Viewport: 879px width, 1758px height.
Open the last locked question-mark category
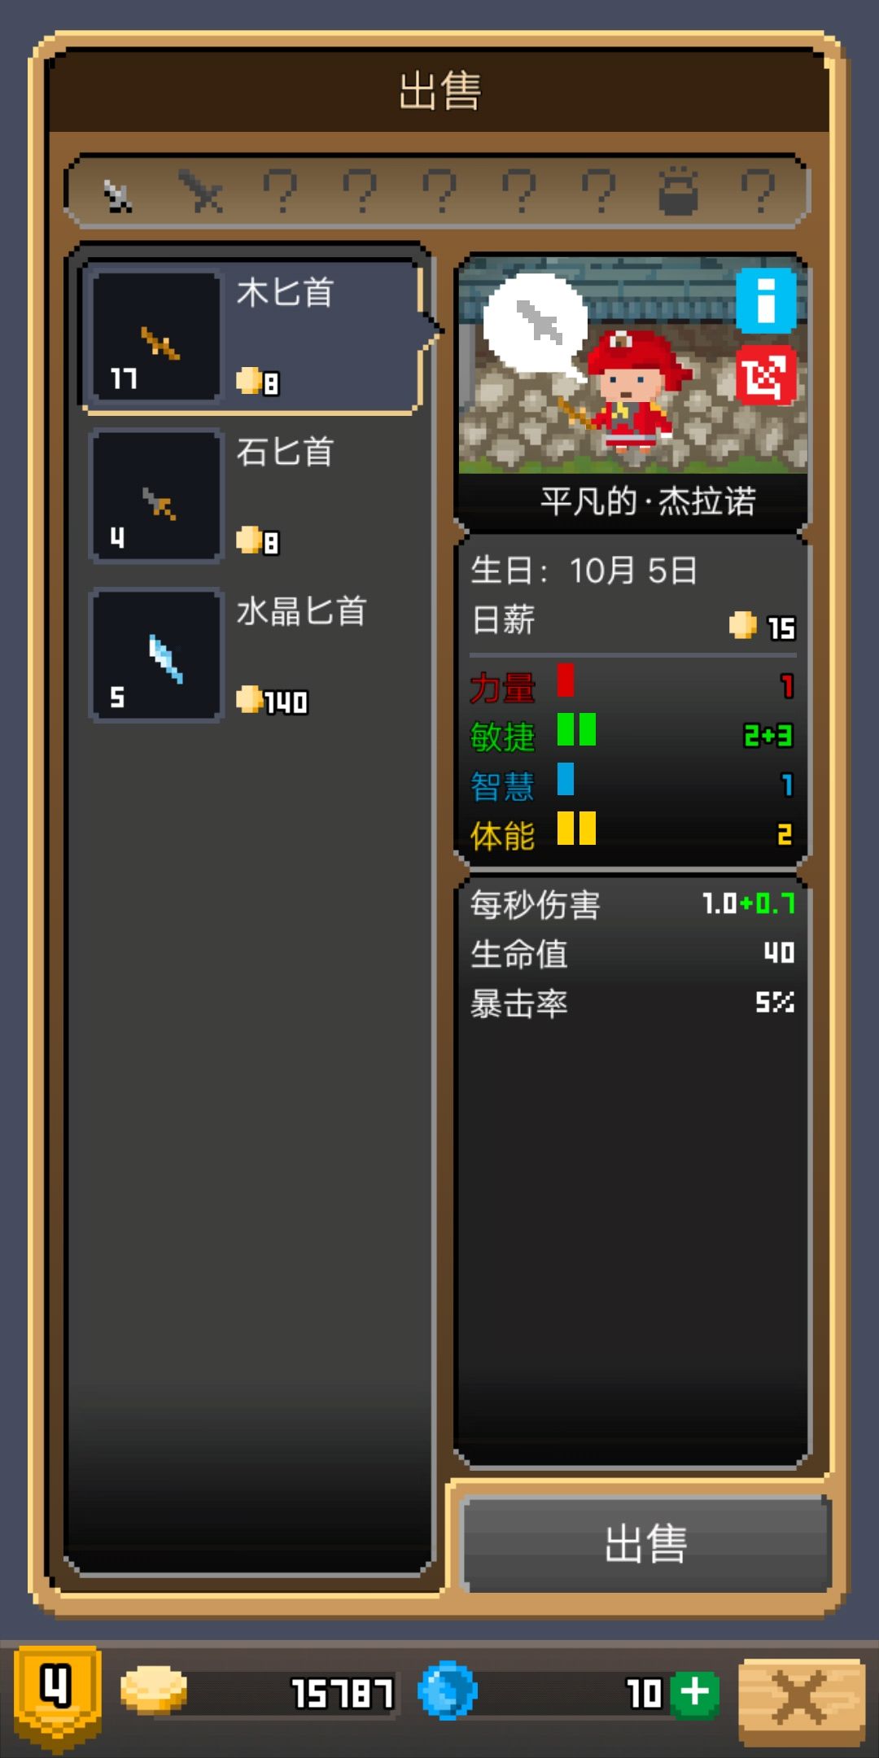[x=758, y=192]
